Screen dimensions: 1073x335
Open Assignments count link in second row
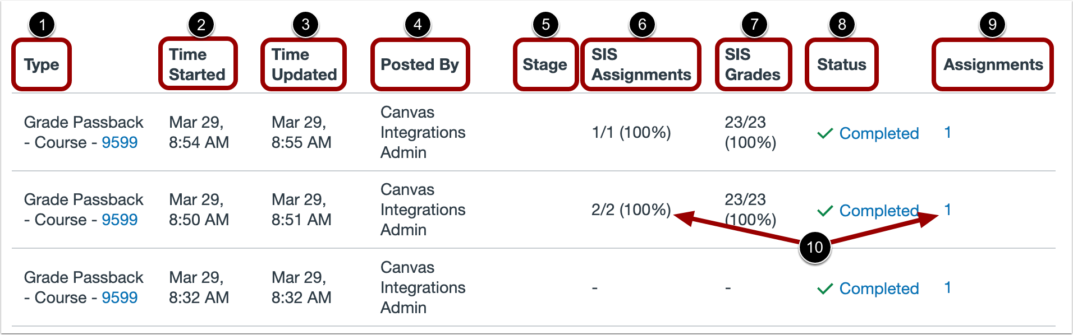pos(947,210)
